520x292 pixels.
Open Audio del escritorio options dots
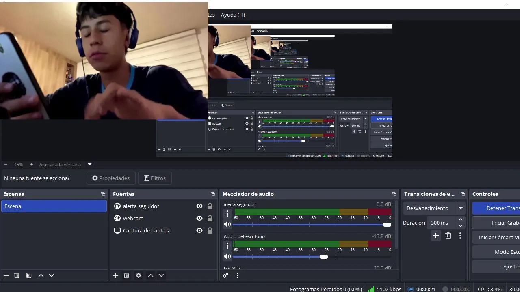tap(227, 245)
